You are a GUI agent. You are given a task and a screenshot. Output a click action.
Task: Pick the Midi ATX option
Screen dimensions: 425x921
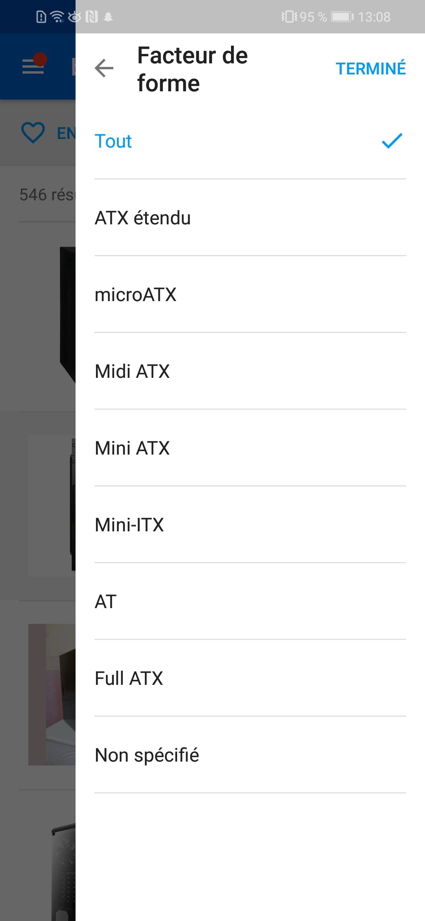click(x=133, y=372)
